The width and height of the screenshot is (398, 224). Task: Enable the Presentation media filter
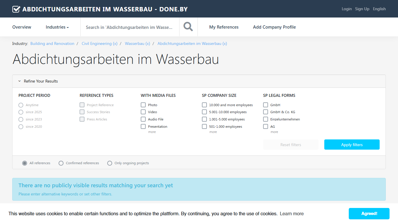click(x=143, y=126)
